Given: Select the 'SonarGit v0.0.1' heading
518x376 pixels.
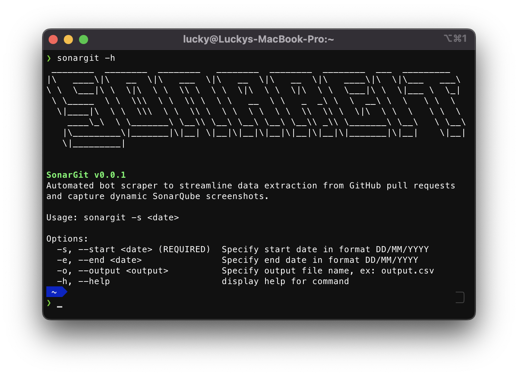Looking at the screenshot, I should point(86,175).
